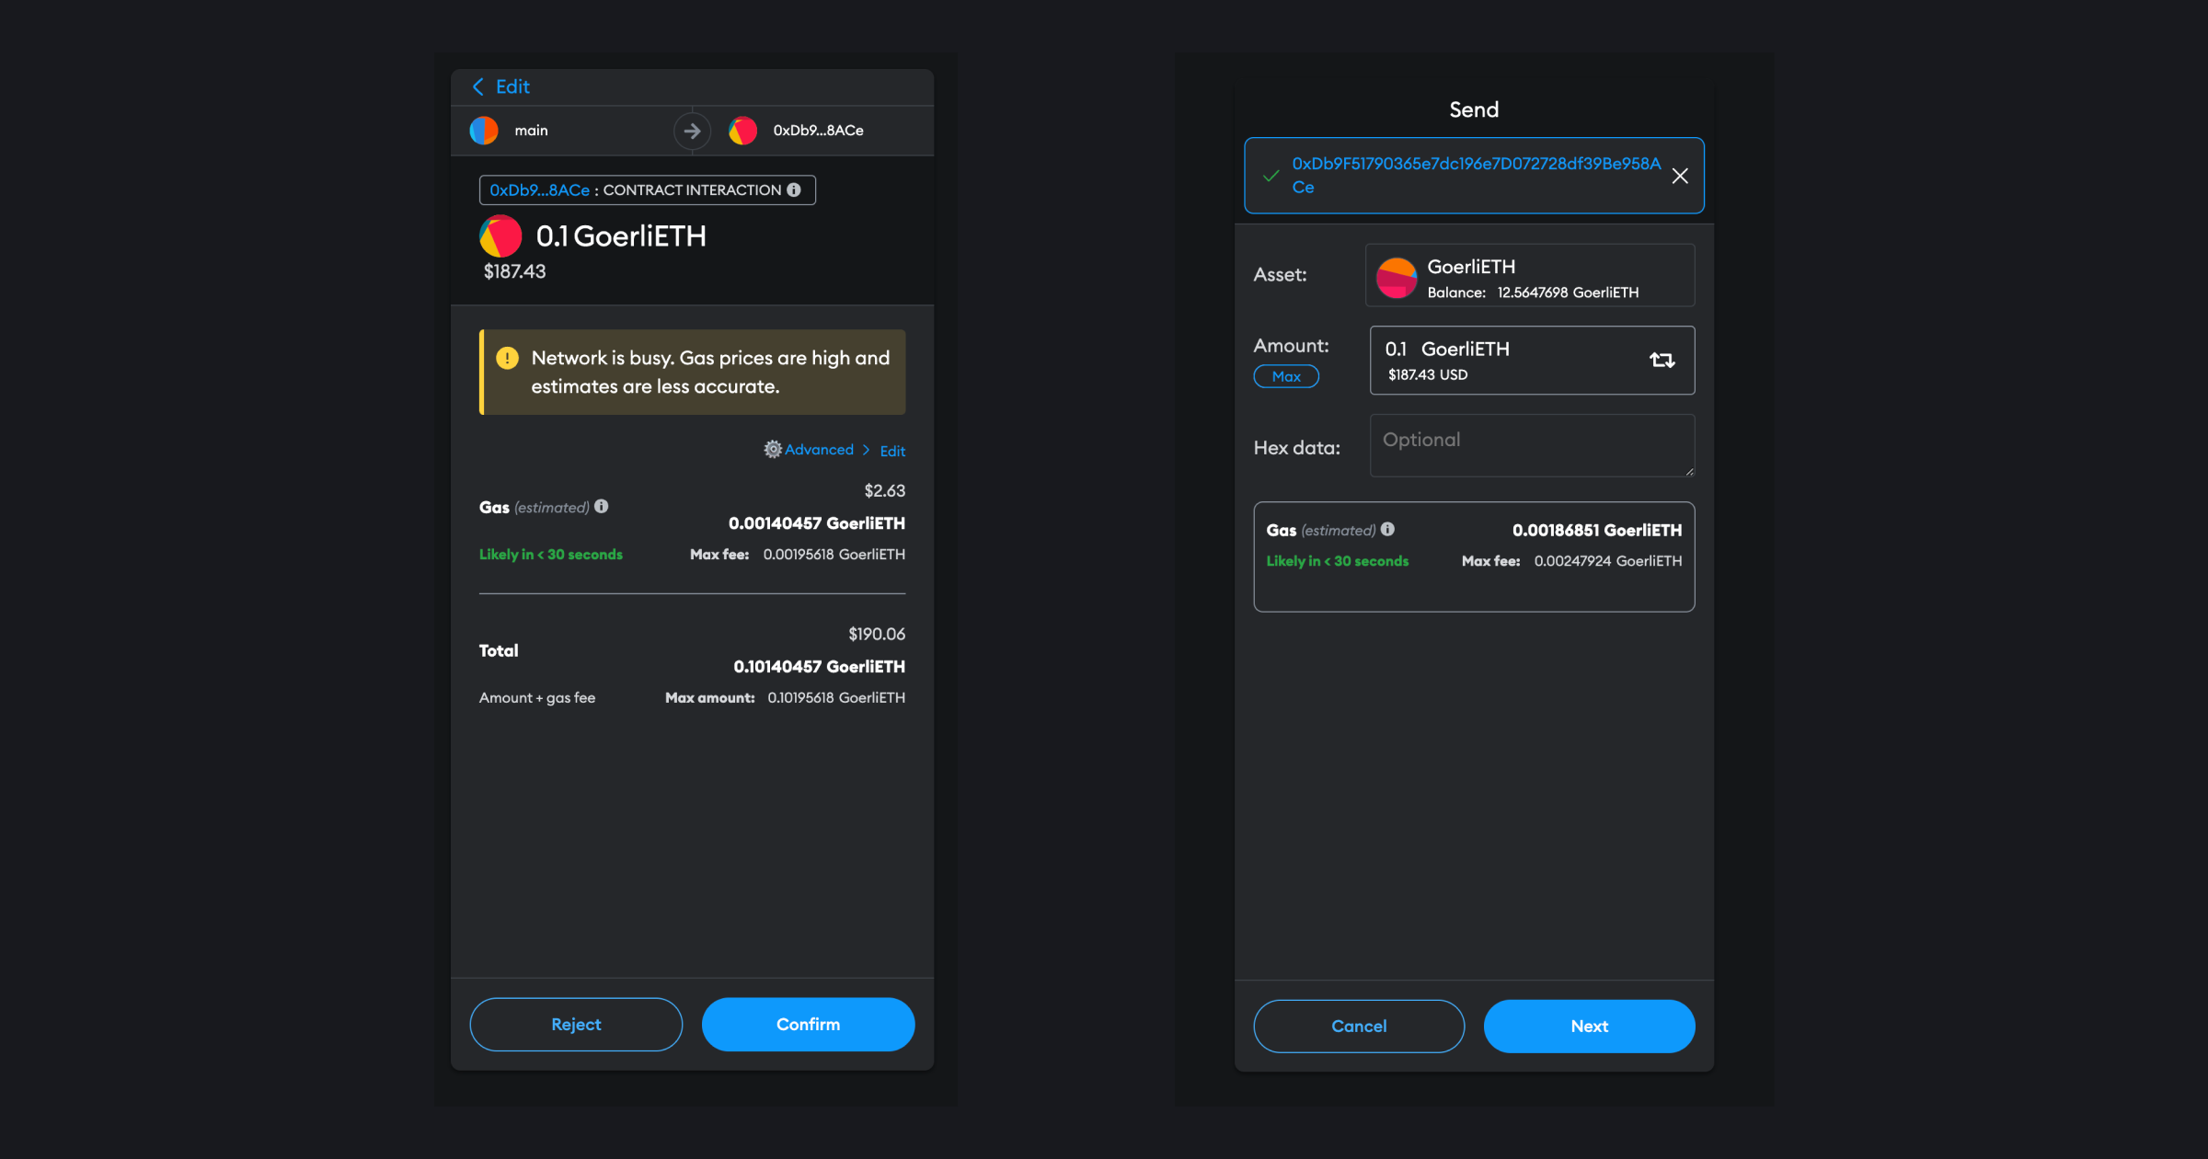Click the Reject menu option on left panel
Screen dimensions: 2208x1159
[x=577, y=1025]
